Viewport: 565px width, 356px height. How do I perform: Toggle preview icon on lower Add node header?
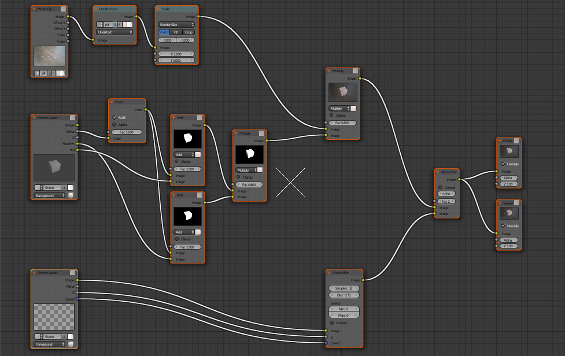(200, 195)
